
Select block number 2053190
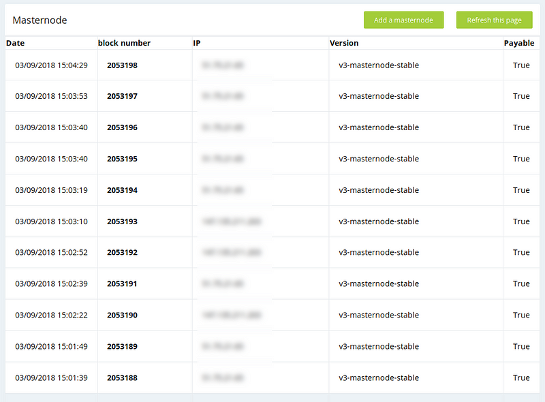(x=122, y=315)
